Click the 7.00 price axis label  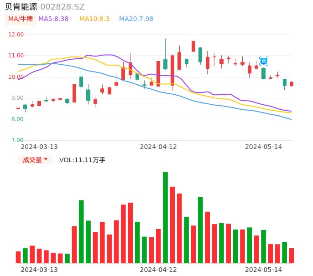[17, 140]
